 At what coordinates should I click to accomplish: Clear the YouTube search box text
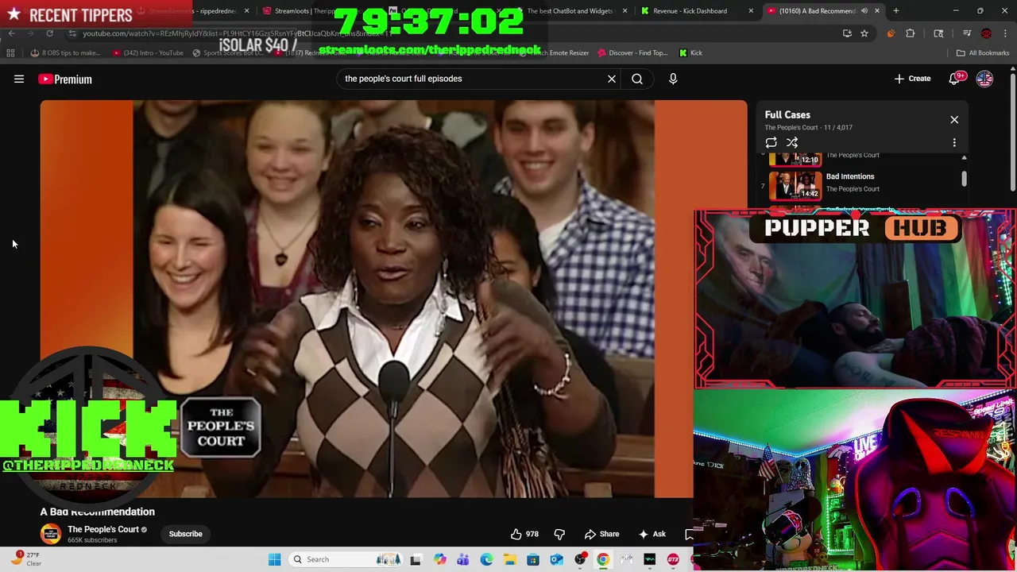click(x=612, y=79)
